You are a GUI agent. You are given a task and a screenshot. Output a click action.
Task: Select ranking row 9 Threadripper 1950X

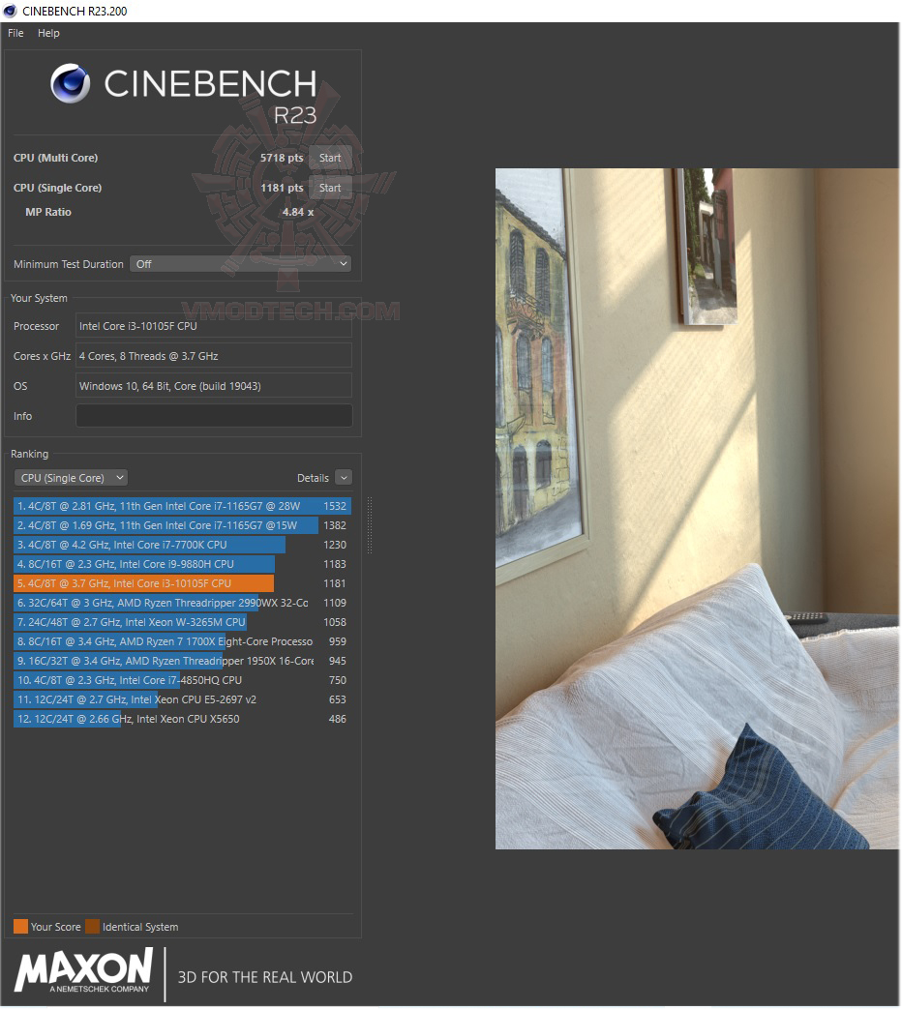(x=182, y=661)
